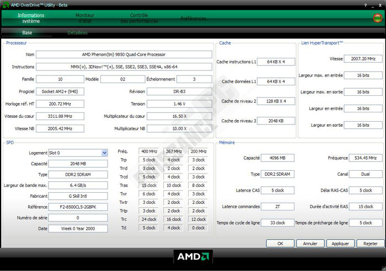
Task: Click the 400 MHz Fréq. cell
Action: [149, 151]
